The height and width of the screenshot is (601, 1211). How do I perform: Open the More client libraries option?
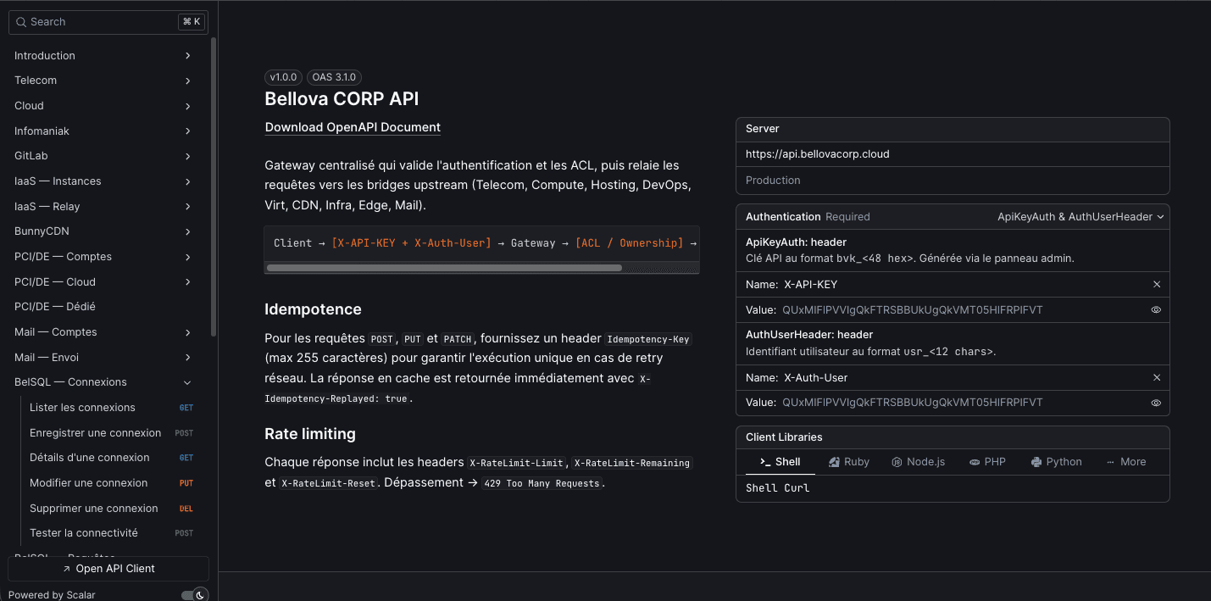coord(1126,461)
